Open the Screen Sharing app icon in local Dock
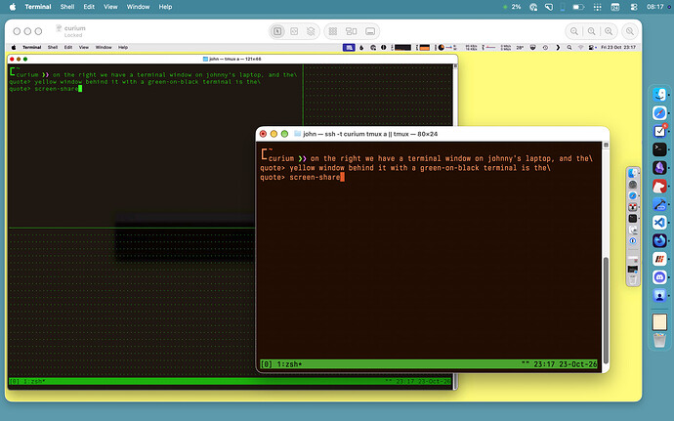The width and height of the screenshot is (674, 421). [659, 295]
